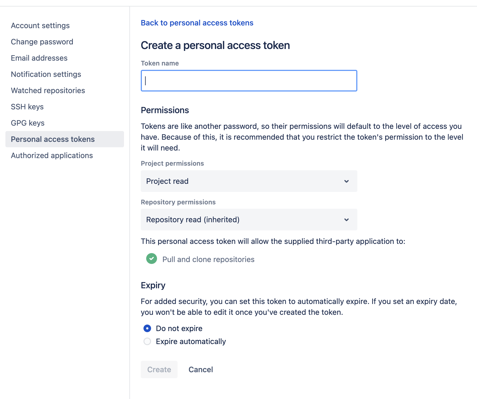
Task: Expand the Repository permissions dropdown
Action: click(249, 220)
